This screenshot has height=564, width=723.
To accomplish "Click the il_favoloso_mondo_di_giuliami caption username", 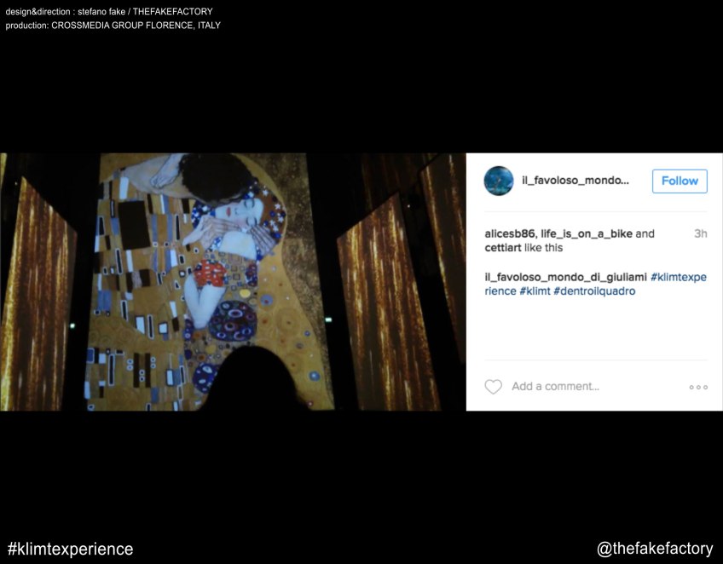I will 565,277.
